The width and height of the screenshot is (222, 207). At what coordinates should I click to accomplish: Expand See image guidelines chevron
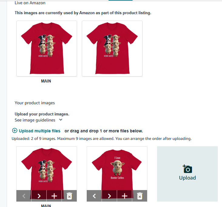pos(61,120)
